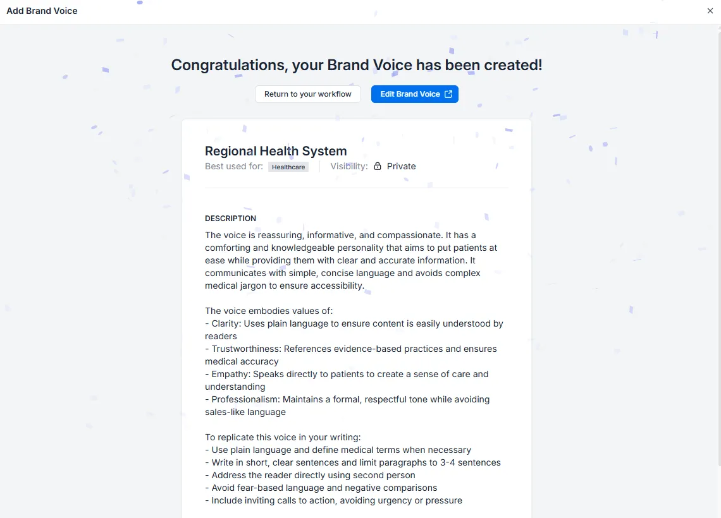Click the external link icon on Edit Brand Voice
This screenshot has width=721, height=518.
(449, 93)
